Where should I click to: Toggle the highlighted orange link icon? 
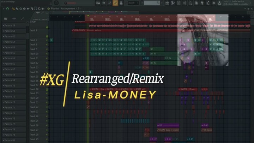click(x=115, y=3)
